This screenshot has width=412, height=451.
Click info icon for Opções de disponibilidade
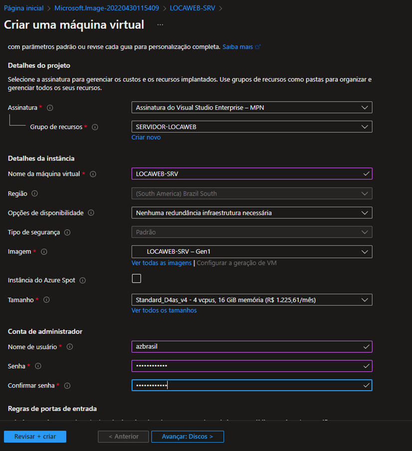point(91,213)
